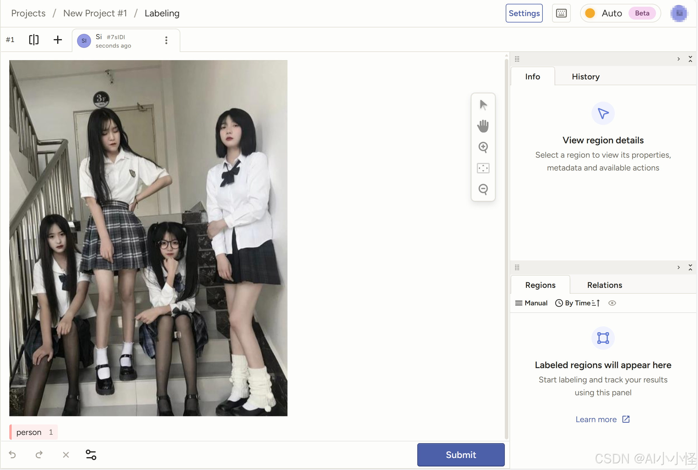The width and height of the screenshot is (698, 470).
Task: Open annotation three-dot options menu
Action: (x=166, y=40)
